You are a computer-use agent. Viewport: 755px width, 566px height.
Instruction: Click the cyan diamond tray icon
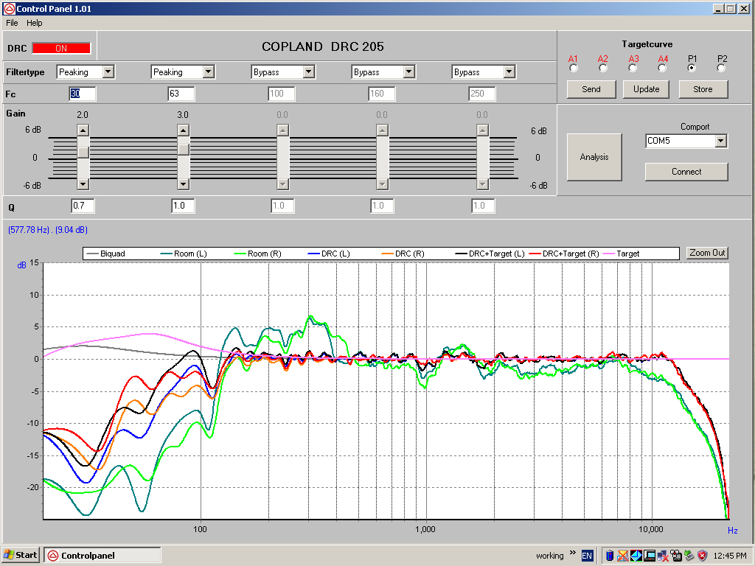pyautogui.click(x=636, y=556)
